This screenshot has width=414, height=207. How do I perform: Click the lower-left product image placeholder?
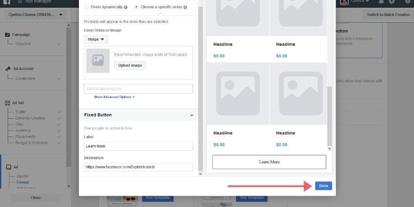(x=238, y=93)
